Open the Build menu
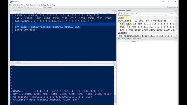This screenshot has width=187, height=105. [38, 5]
